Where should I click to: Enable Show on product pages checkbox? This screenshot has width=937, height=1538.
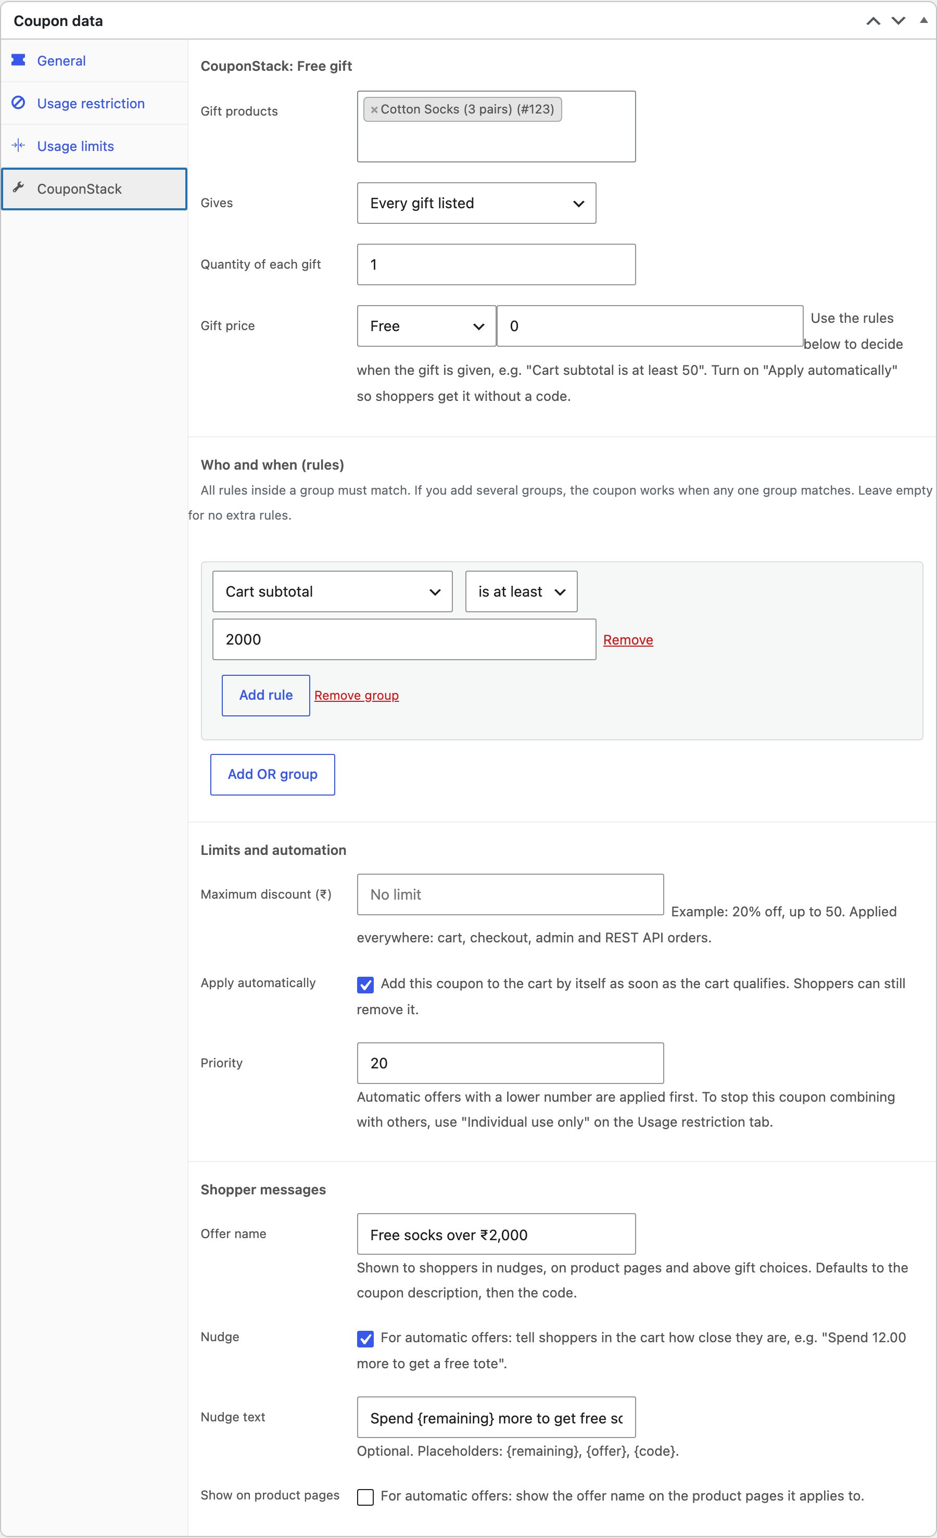coord(365,1497)
